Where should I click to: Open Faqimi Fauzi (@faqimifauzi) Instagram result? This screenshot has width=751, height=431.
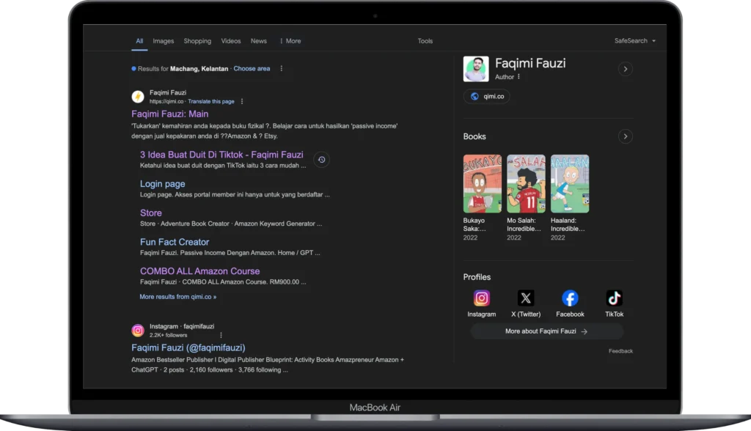coord(188,347)
